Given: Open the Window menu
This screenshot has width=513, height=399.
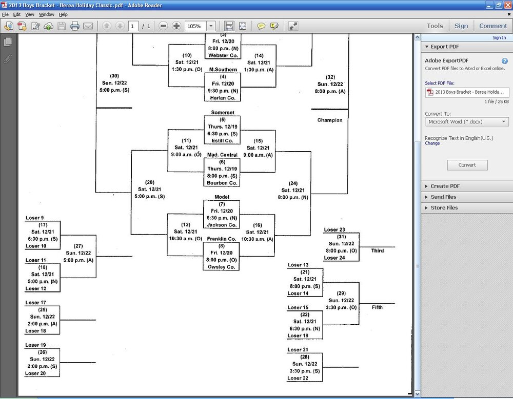Looking at the screenshot, I should pyautogui.click(x=47, y=14).
